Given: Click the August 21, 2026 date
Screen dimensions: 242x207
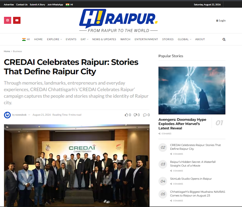Looking at the screenshot, I should [42, 115].
